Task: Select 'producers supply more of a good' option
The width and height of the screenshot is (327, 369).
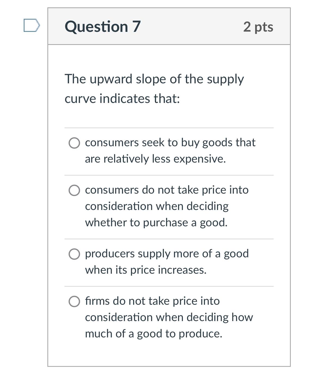Action: [x=74, y=254]
